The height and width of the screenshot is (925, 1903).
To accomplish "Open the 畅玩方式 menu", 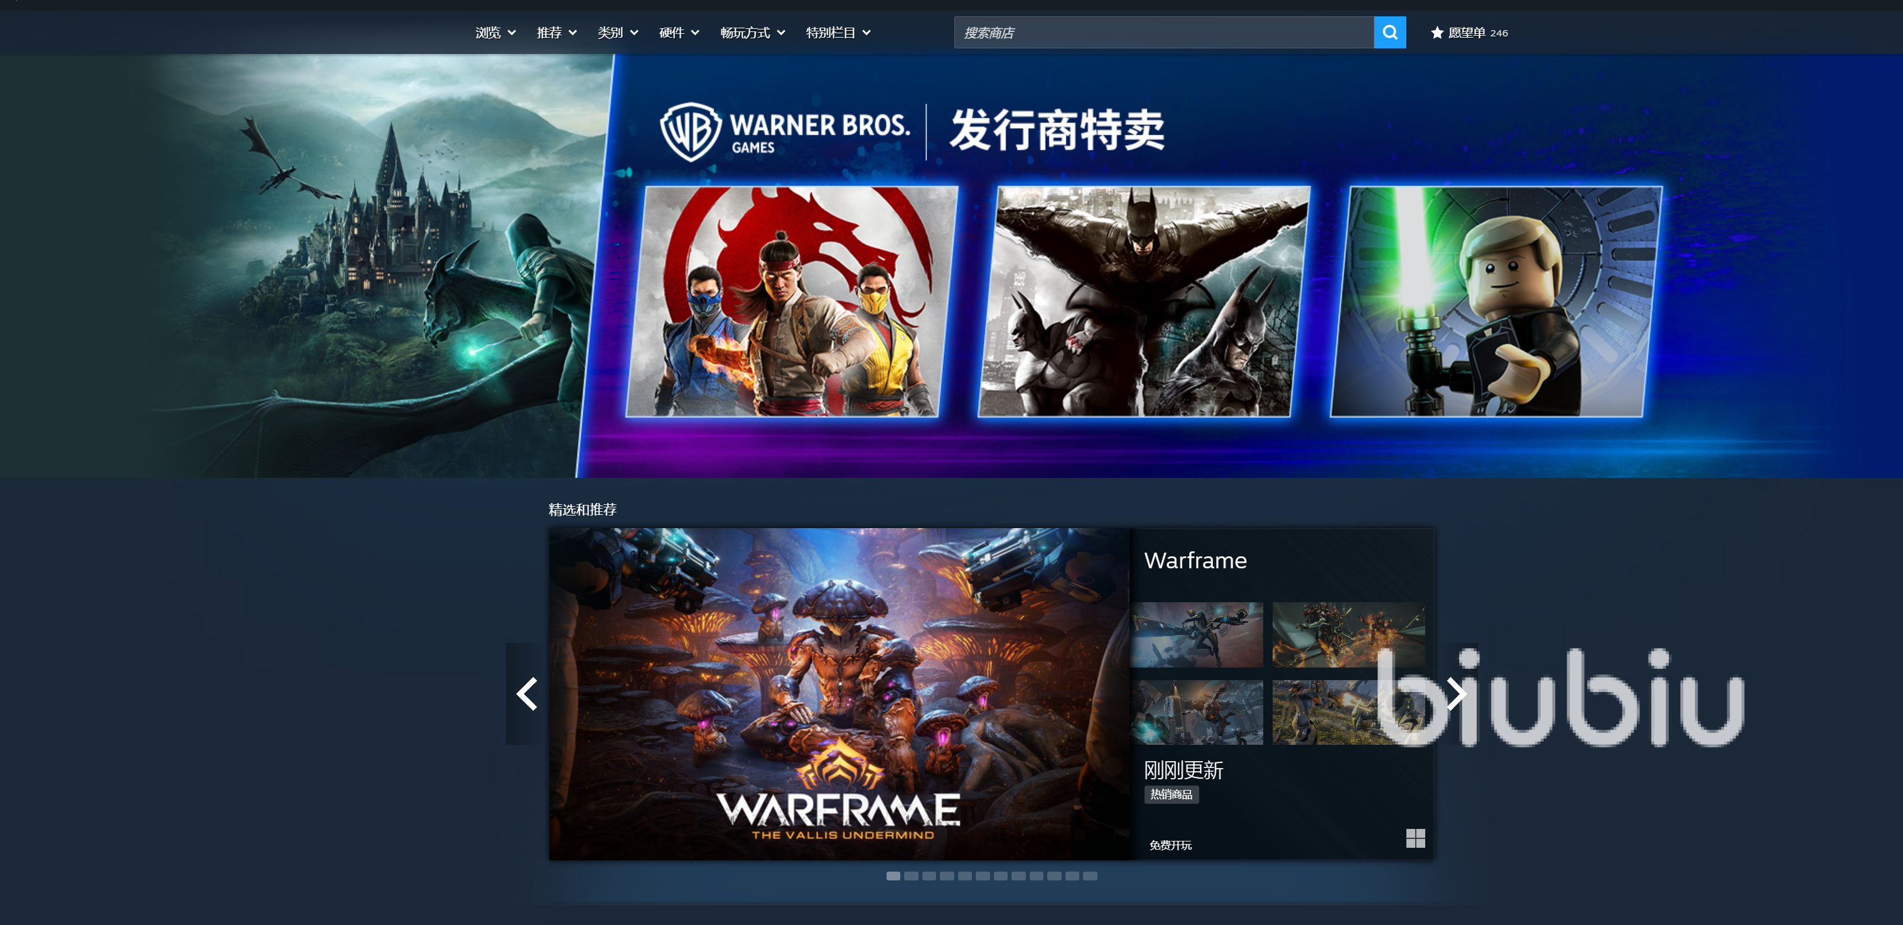I will 752,33.
